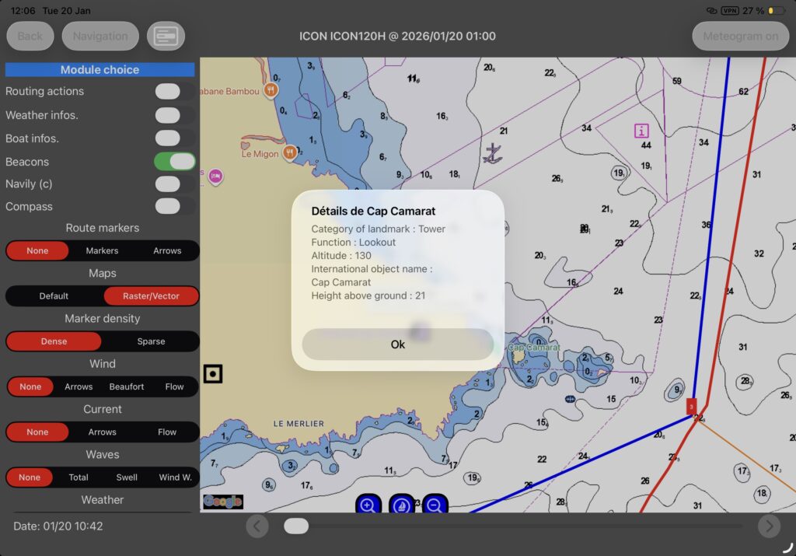The height and width of the screenshot is (556, 796).
Task: Zoom in using the magnifier plus map icon
Action: point(368,504)
